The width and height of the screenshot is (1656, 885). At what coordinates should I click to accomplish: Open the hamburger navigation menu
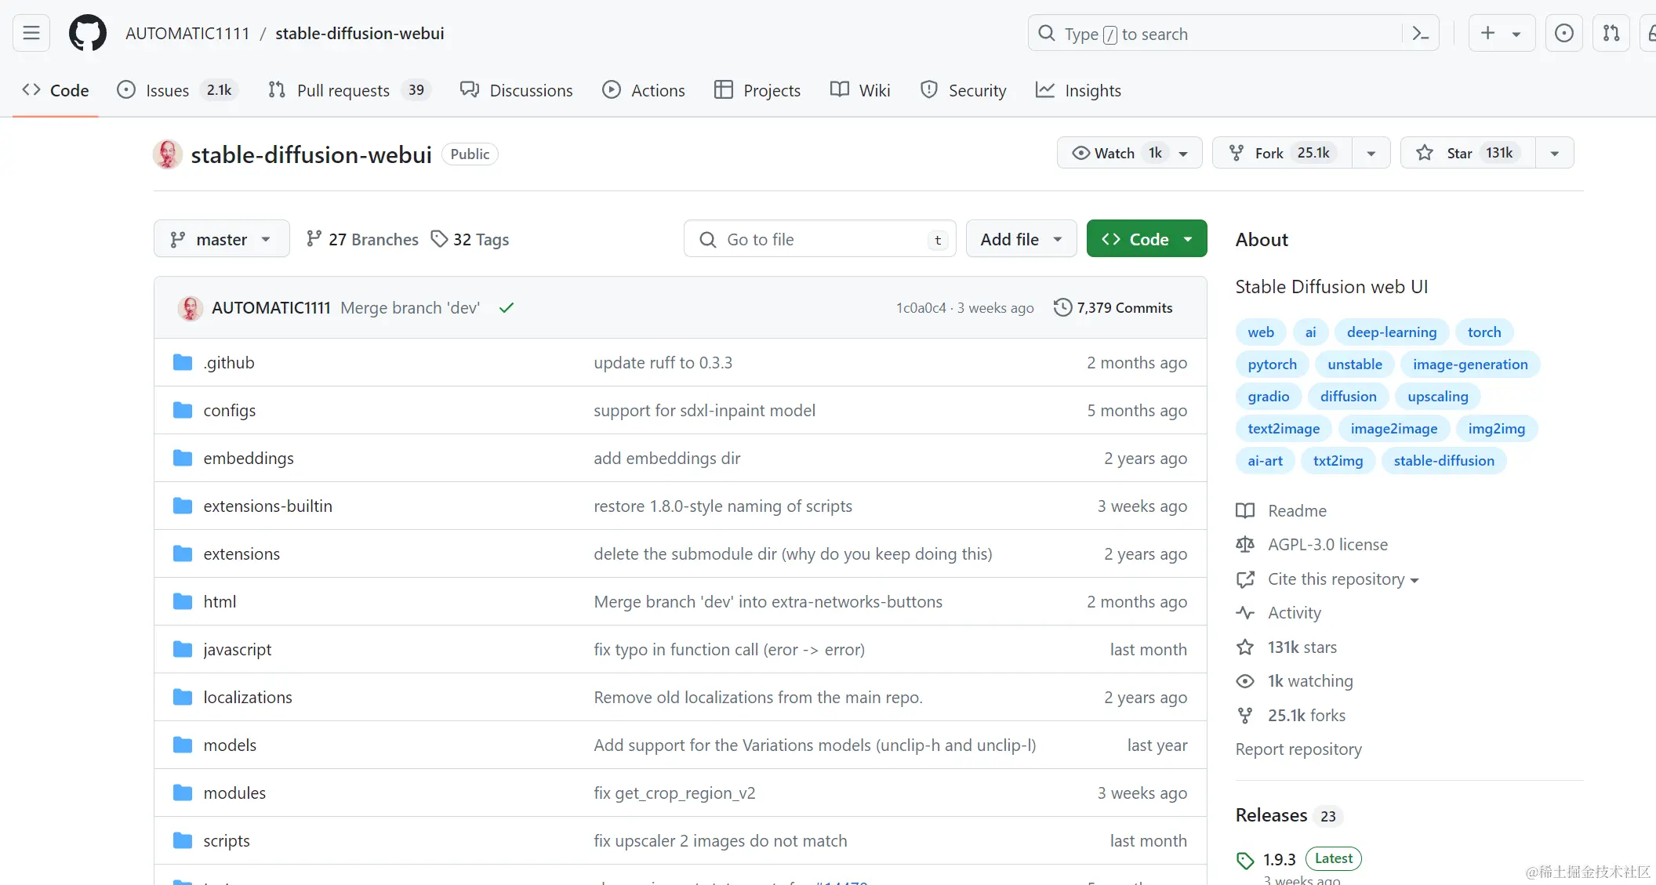[x=31, y=33]
